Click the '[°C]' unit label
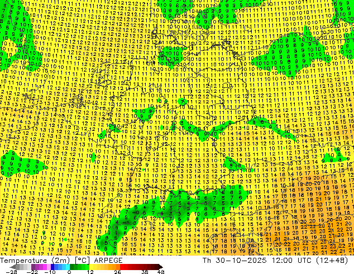The width and height of the screenshot is (354, 274). [x=82, y=261]
